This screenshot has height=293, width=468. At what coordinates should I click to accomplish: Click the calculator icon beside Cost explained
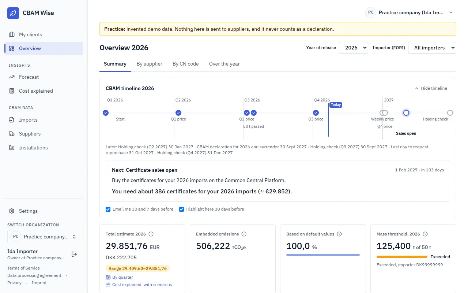point(12,91)
